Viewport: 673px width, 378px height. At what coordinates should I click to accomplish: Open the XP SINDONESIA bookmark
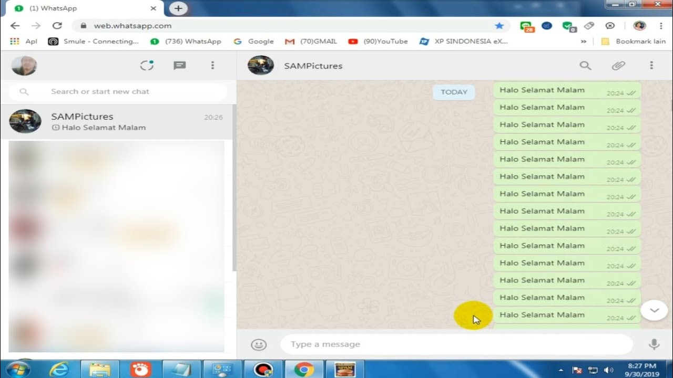464,41
